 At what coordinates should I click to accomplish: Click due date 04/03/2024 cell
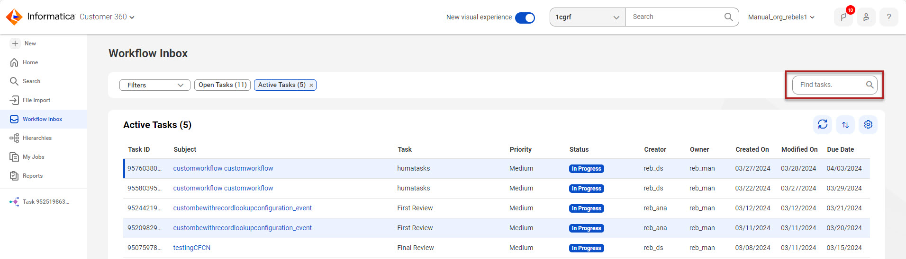tap(844, 168)
